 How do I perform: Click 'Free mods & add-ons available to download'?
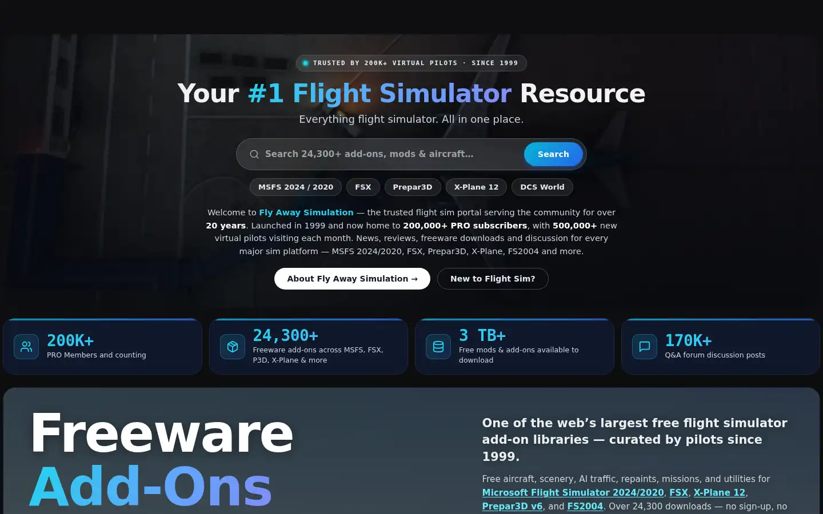(x=519, y=355)
